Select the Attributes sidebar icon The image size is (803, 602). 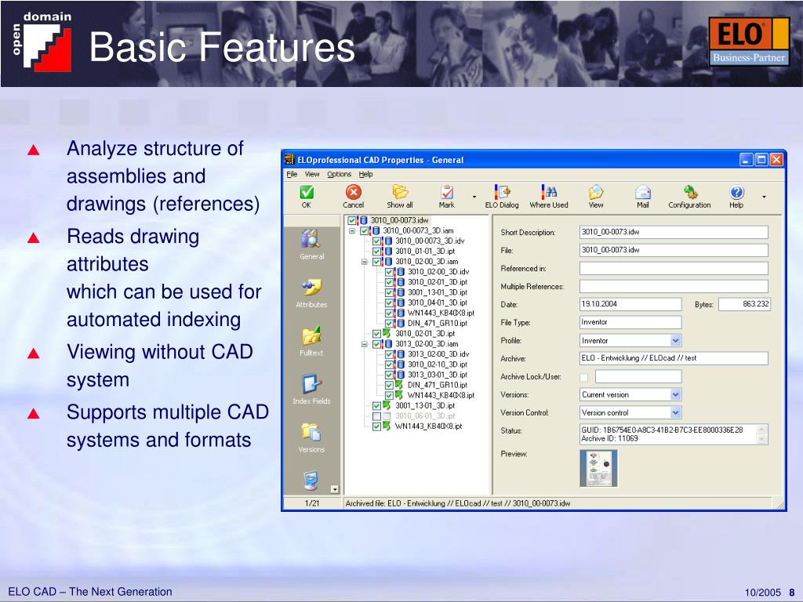[x=311, y=287]
